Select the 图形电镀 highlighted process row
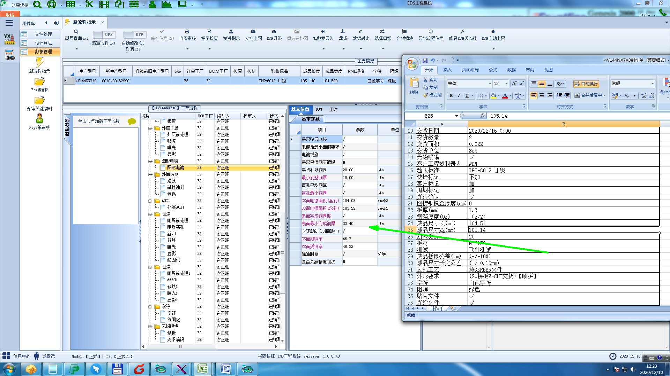Viewport: 670px width, 376px height. pos(210,167)
